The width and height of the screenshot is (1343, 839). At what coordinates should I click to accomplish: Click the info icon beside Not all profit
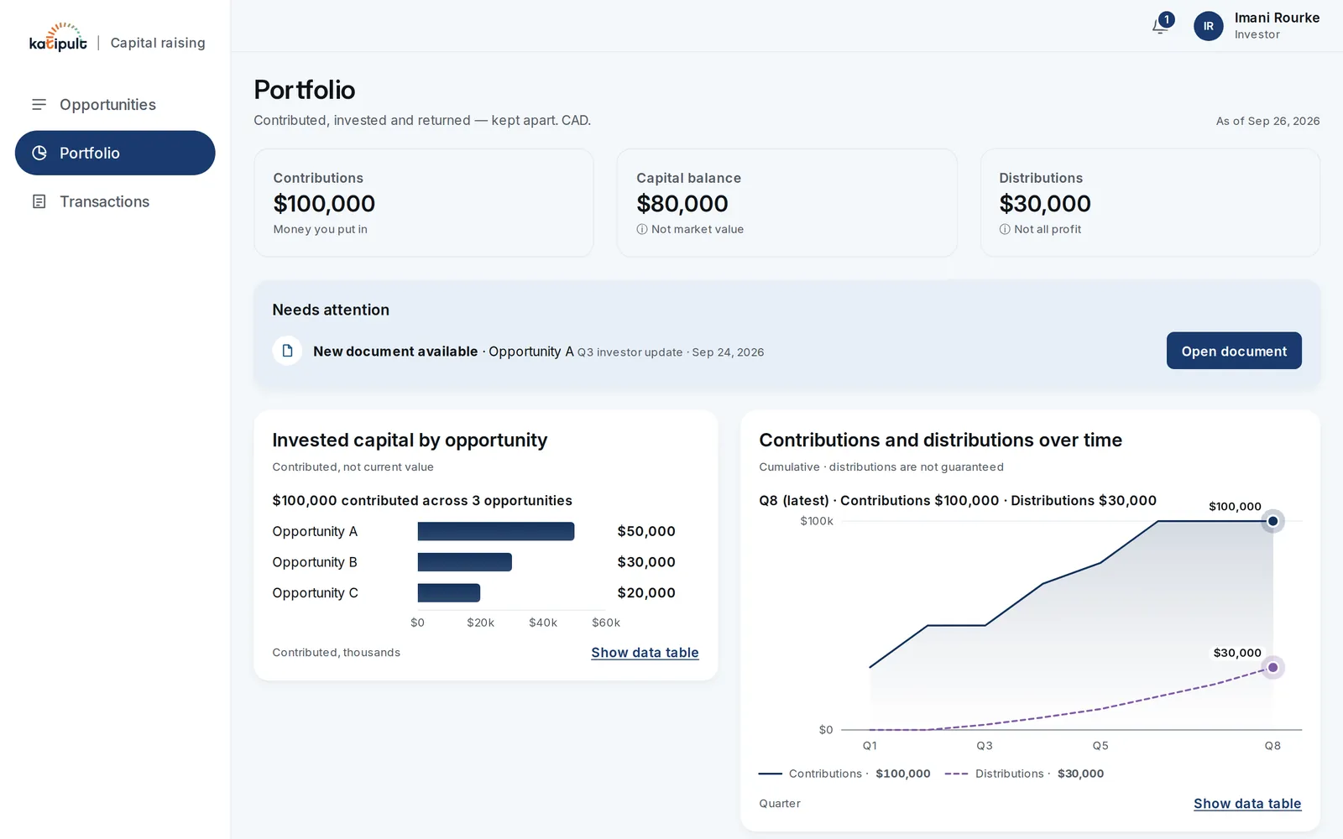tap(1005, 229)
